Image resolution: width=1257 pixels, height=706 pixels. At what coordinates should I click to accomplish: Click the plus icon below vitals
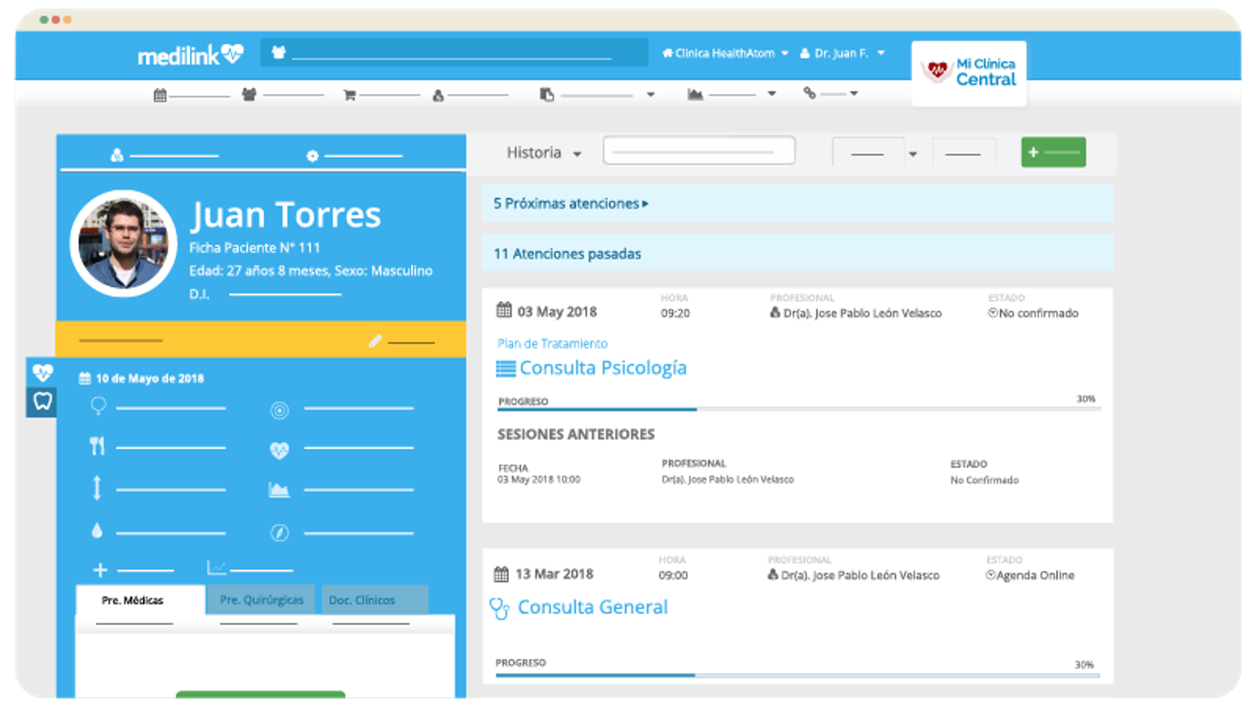click(x=100, y=570)
